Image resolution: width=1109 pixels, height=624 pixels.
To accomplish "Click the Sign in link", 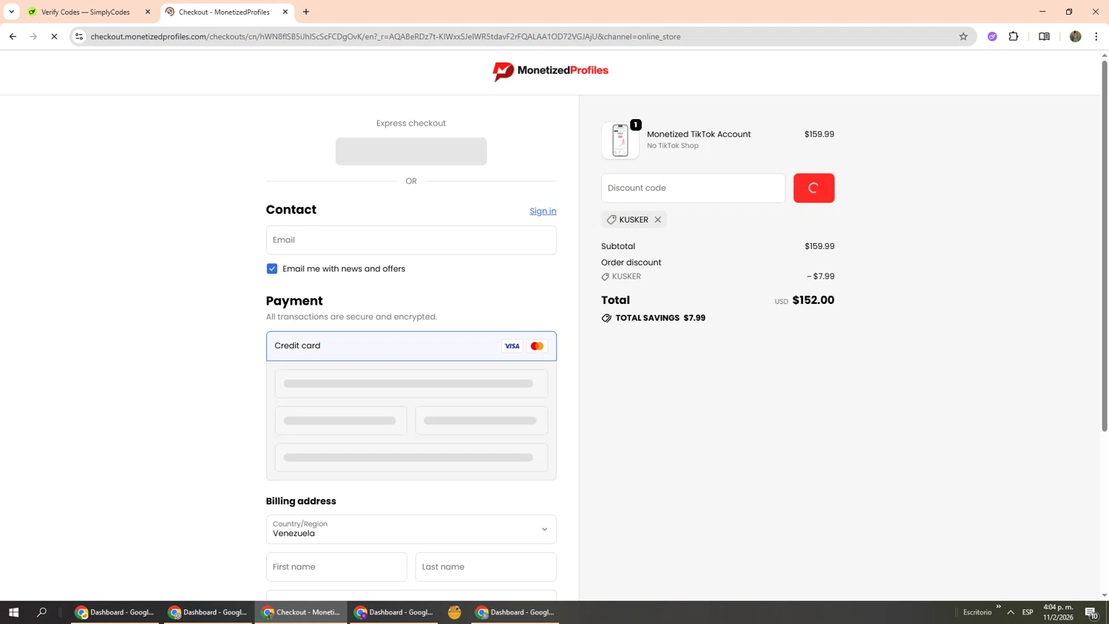I will (543, 211).
